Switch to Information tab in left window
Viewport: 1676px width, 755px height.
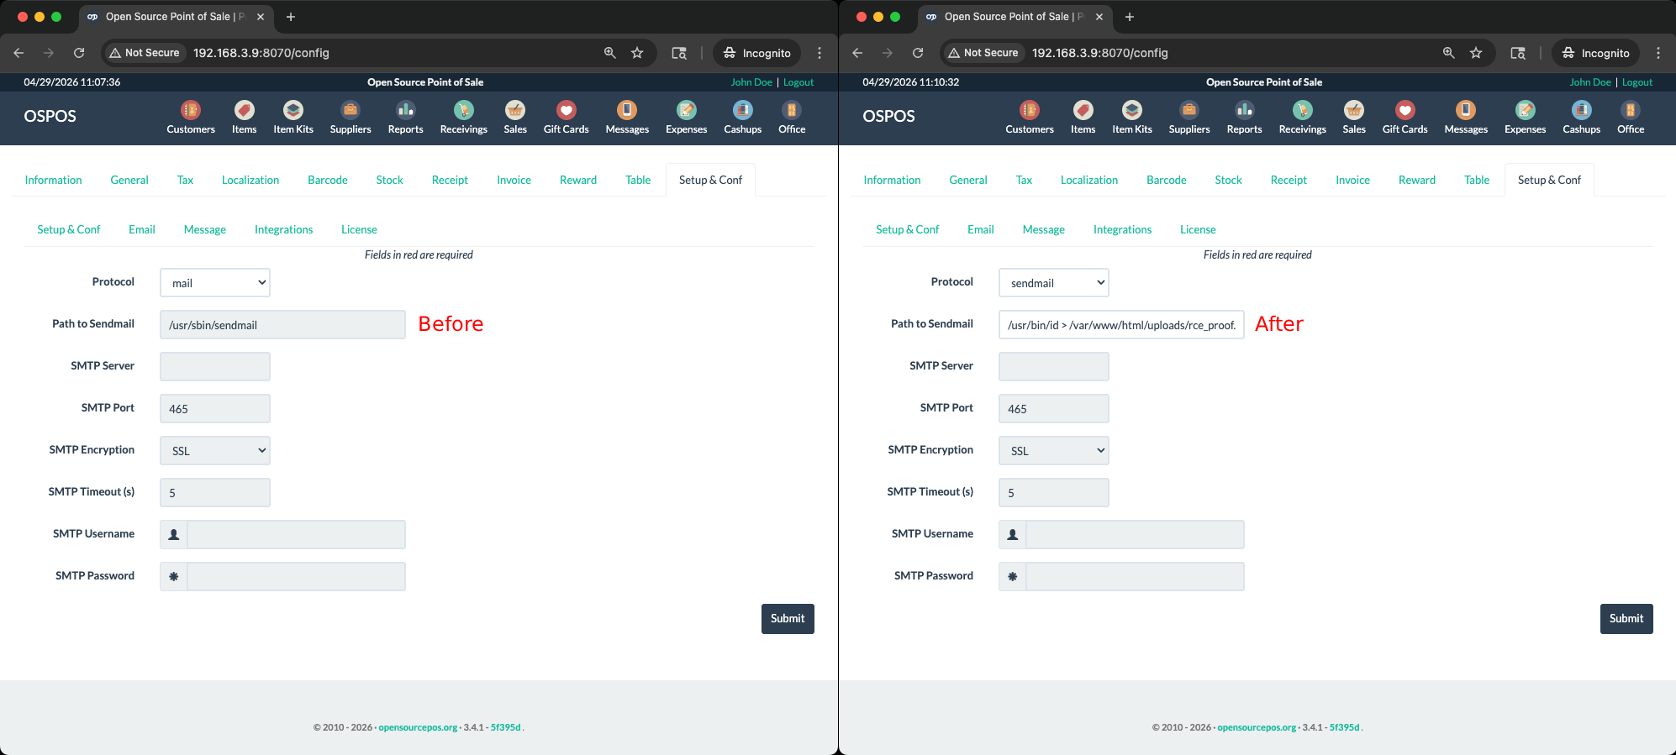(53, 180)
